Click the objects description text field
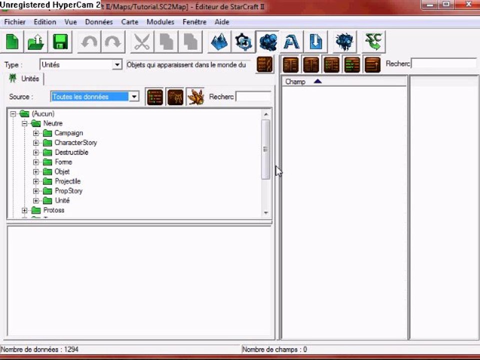 [x=188, y=64]
